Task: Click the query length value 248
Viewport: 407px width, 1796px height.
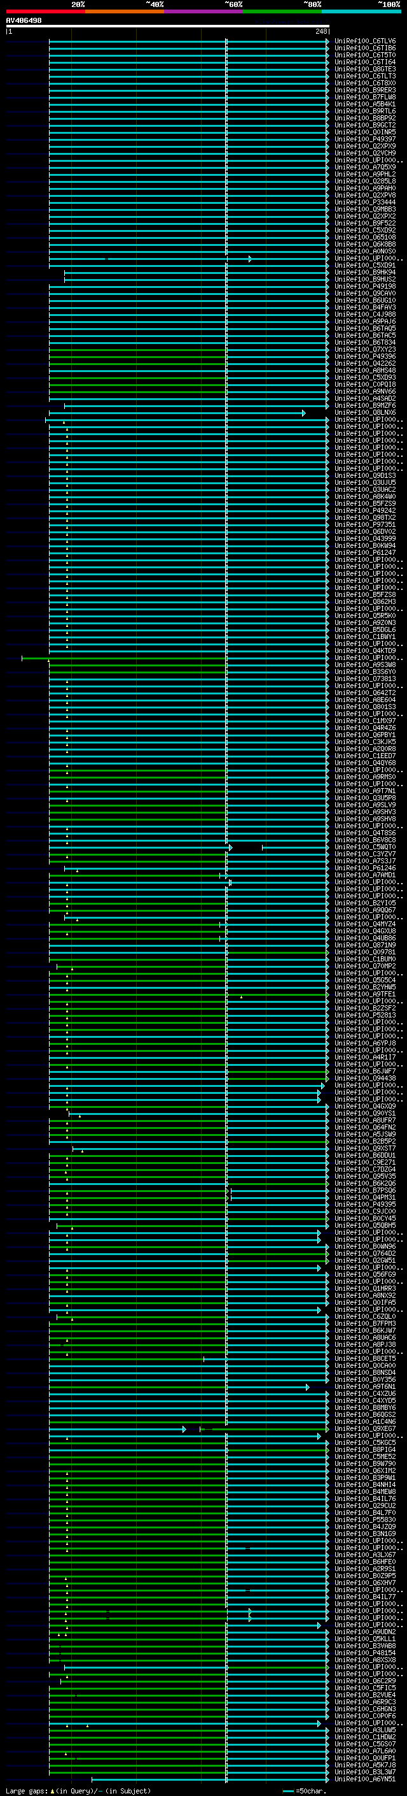Action: point(321,31)
